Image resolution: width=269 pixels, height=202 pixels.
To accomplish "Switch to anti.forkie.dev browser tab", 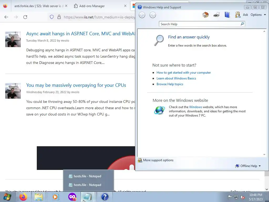I will (39, 6).
